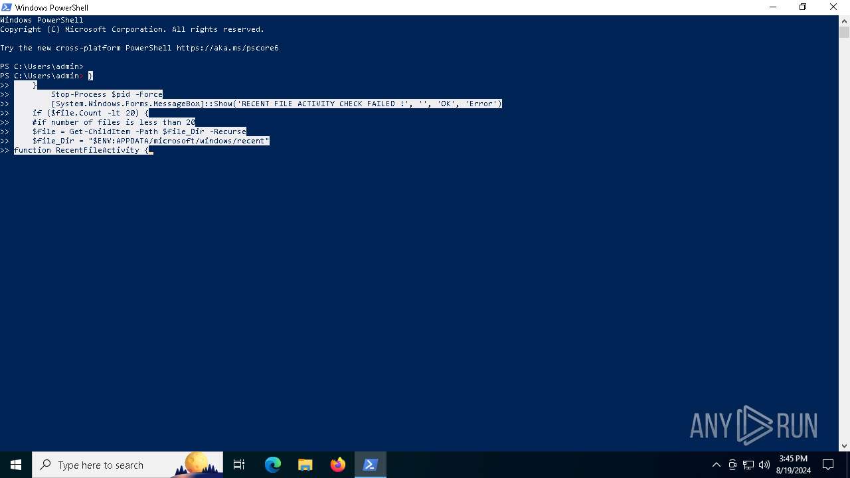The image size is (850, 478).
Task: Click the 'Get-ChildItem -Path $file_Dir -Recurse' line
Action: pyautogui.click(x=139, y=131)
